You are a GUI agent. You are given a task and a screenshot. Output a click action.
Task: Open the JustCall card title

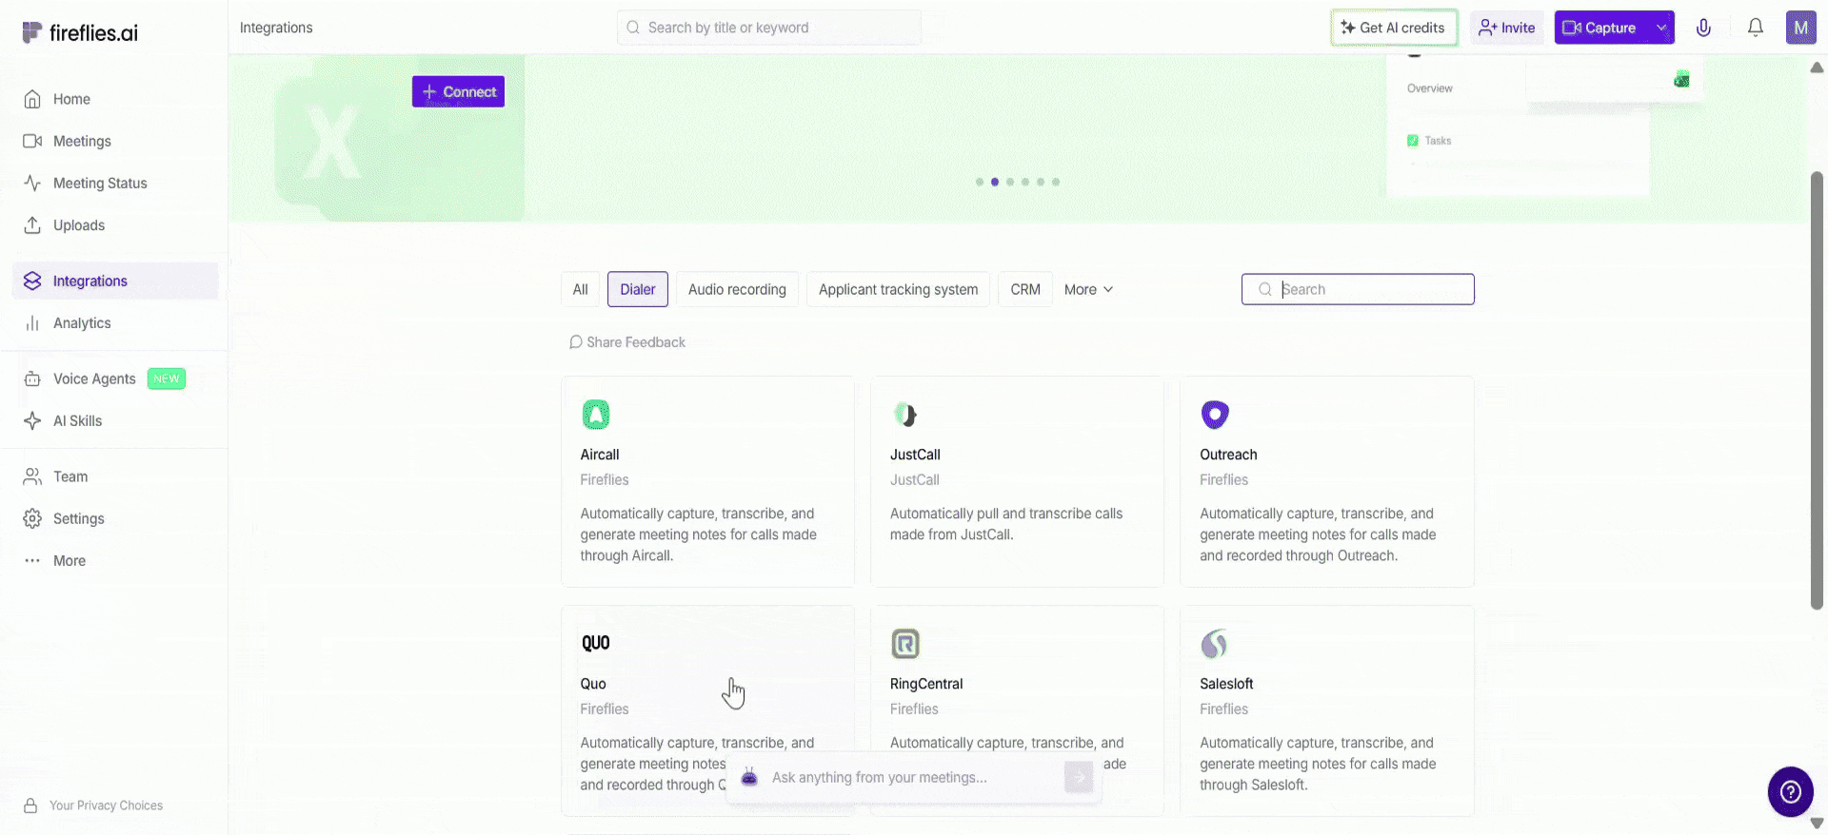(915, 455)
